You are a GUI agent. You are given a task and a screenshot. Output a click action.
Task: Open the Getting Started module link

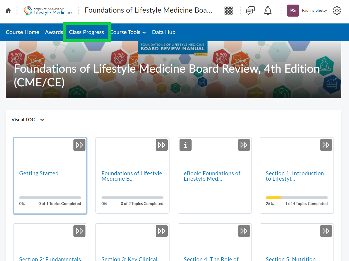coord(39,173)
